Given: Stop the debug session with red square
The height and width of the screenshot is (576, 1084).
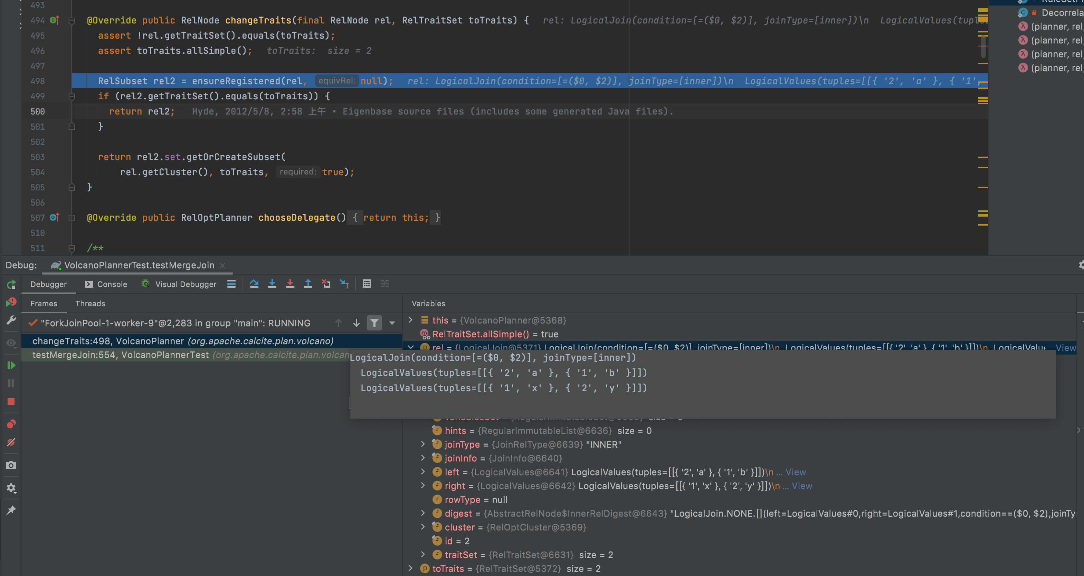Looking at the screenshot, I should tap(11, 401).
